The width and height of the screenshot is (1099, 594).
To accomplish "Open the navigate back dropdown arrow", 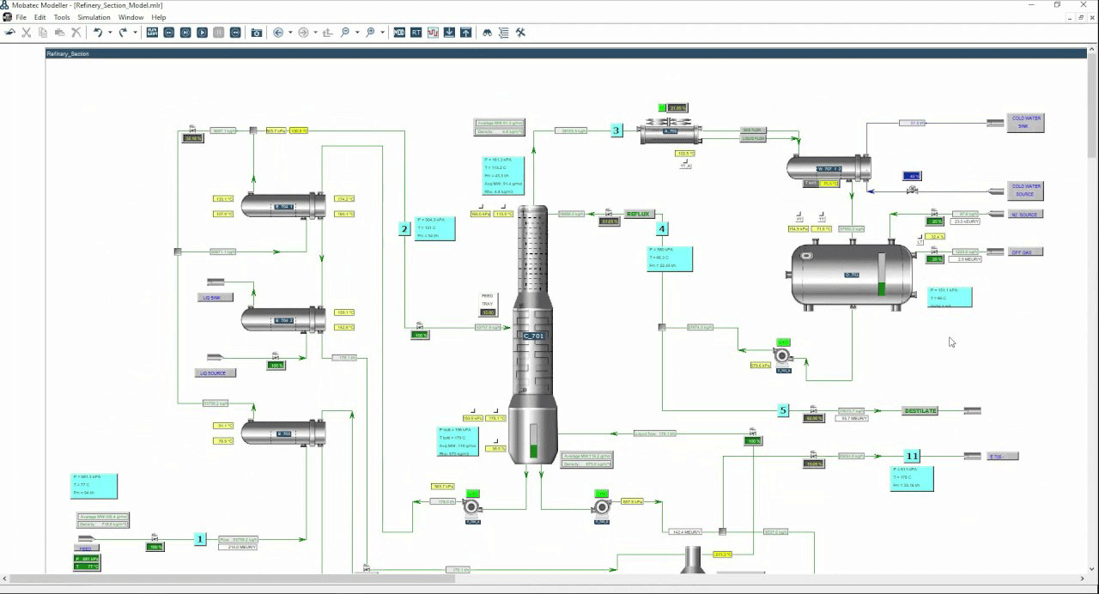I will (290, 33).
